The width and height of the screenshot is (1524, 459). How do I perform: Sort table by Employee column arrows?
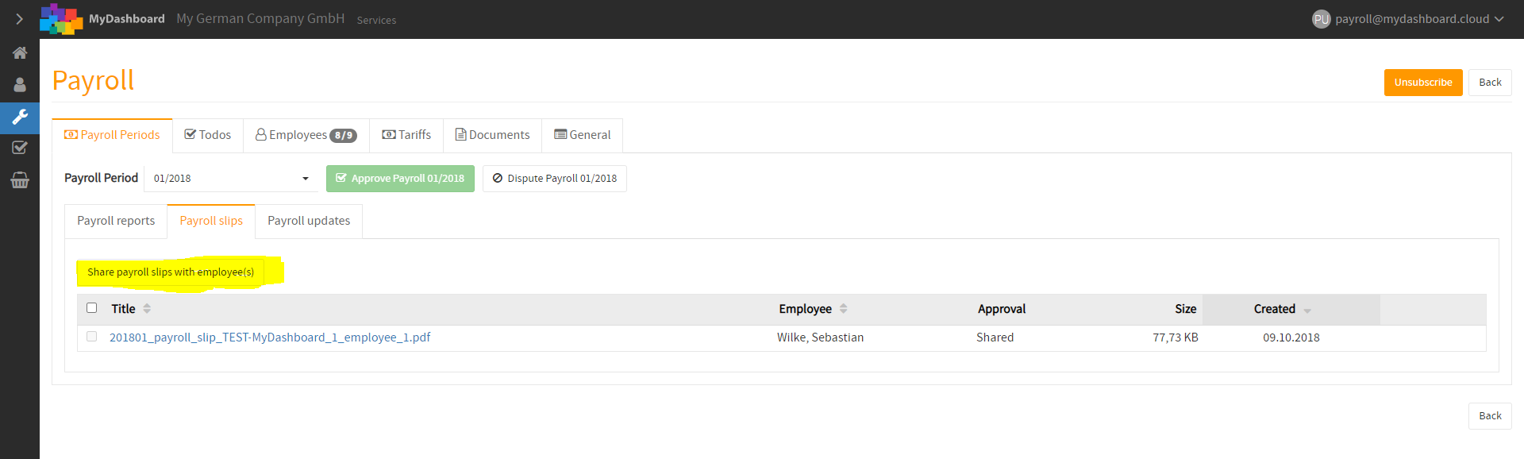[844, 309]
